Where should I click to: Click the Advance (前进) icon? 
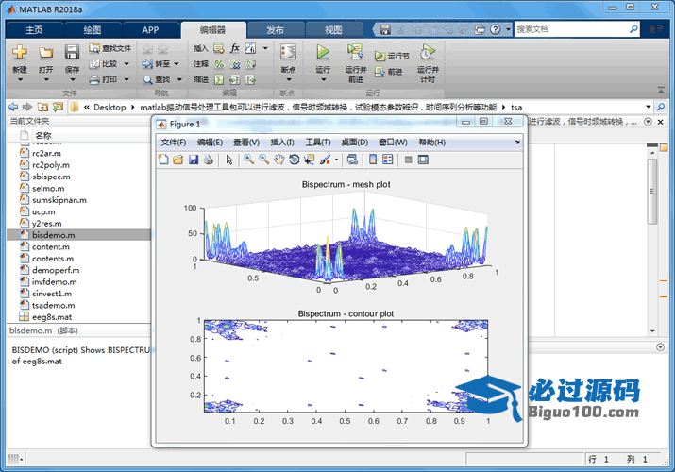tap(380, 72)
